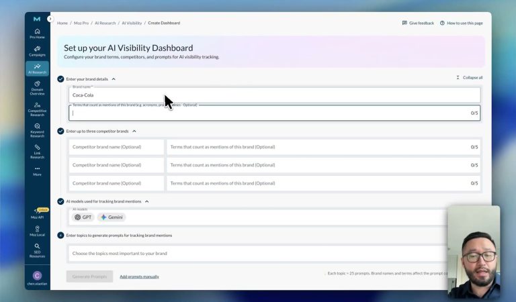Click the topics input field
The width and height of the screenshot is (516, 302).
258,254
